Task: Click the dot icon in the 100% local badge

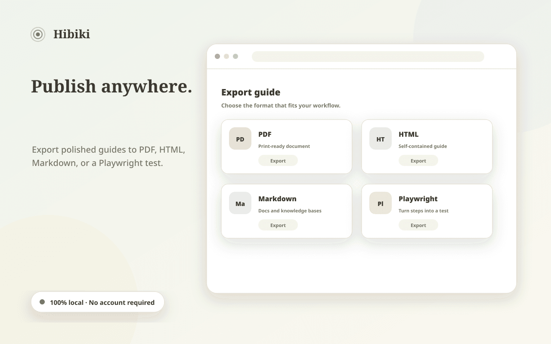Action: pos(42,302)
